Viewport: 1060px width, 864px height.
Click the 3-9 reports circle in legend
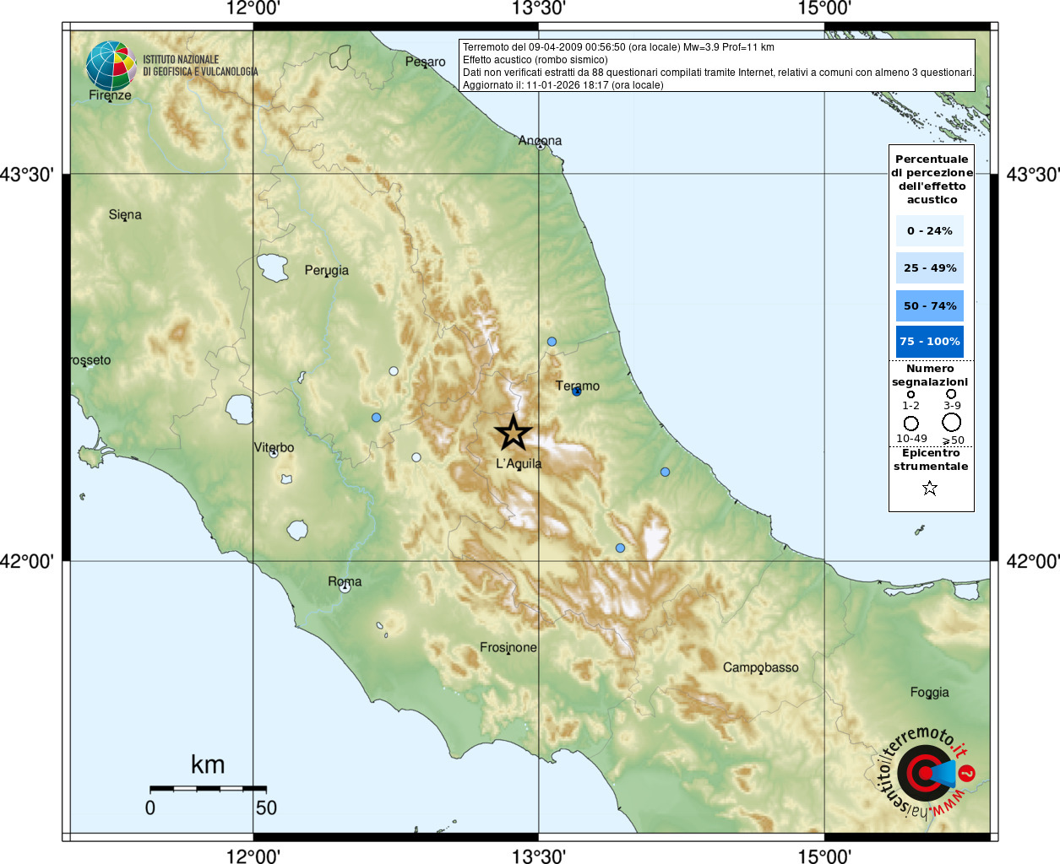(x=951, y=393)
